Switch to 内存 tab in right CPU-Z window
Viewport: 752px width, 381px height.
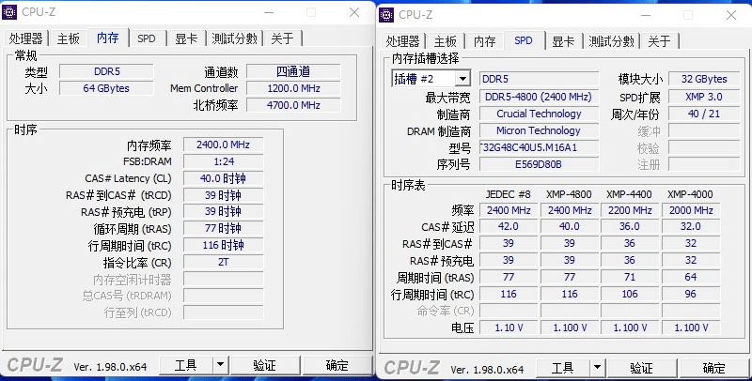(x=484, y=41)
